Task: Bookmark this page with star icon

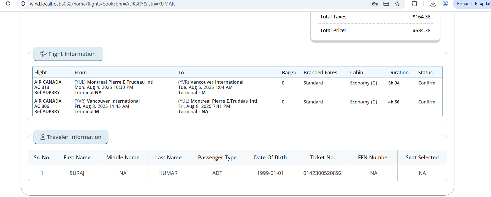Action: [x=397, y=4]
